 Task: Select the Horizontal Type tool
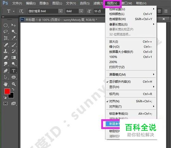tap(14, 71)
